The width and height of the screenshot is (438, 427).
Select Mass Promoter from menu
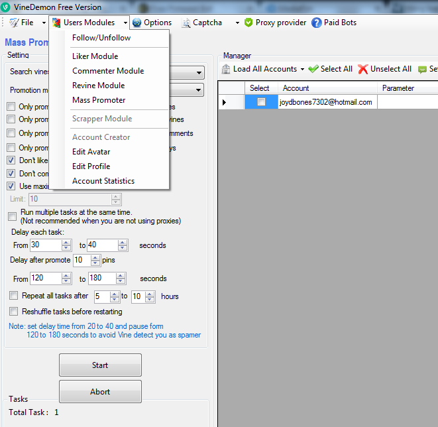tap(99, 100)
